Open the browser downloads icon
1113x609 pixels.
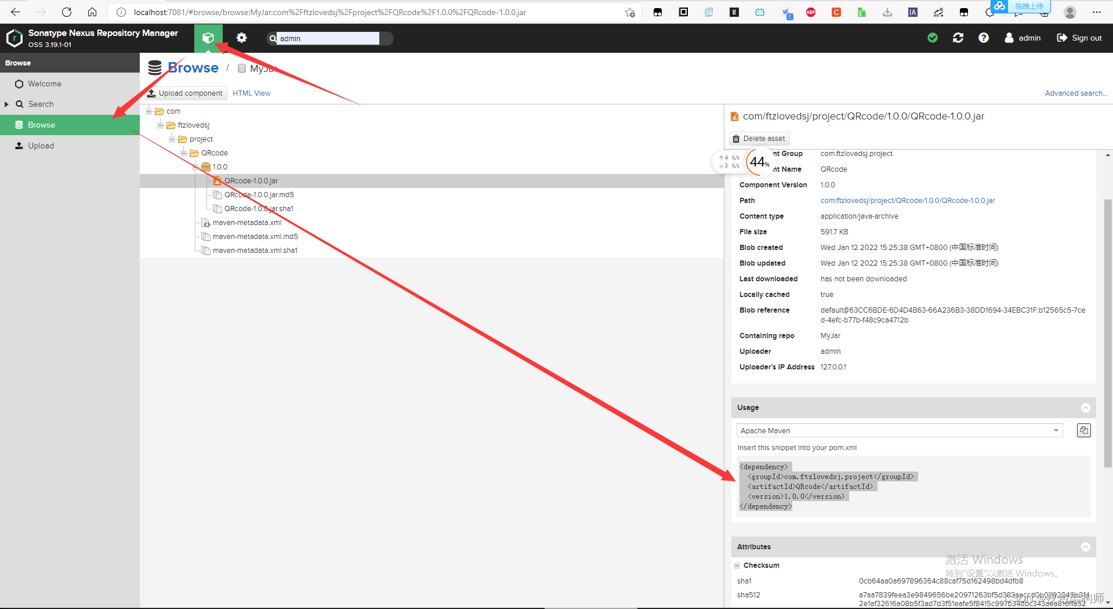tap(887, 12)
